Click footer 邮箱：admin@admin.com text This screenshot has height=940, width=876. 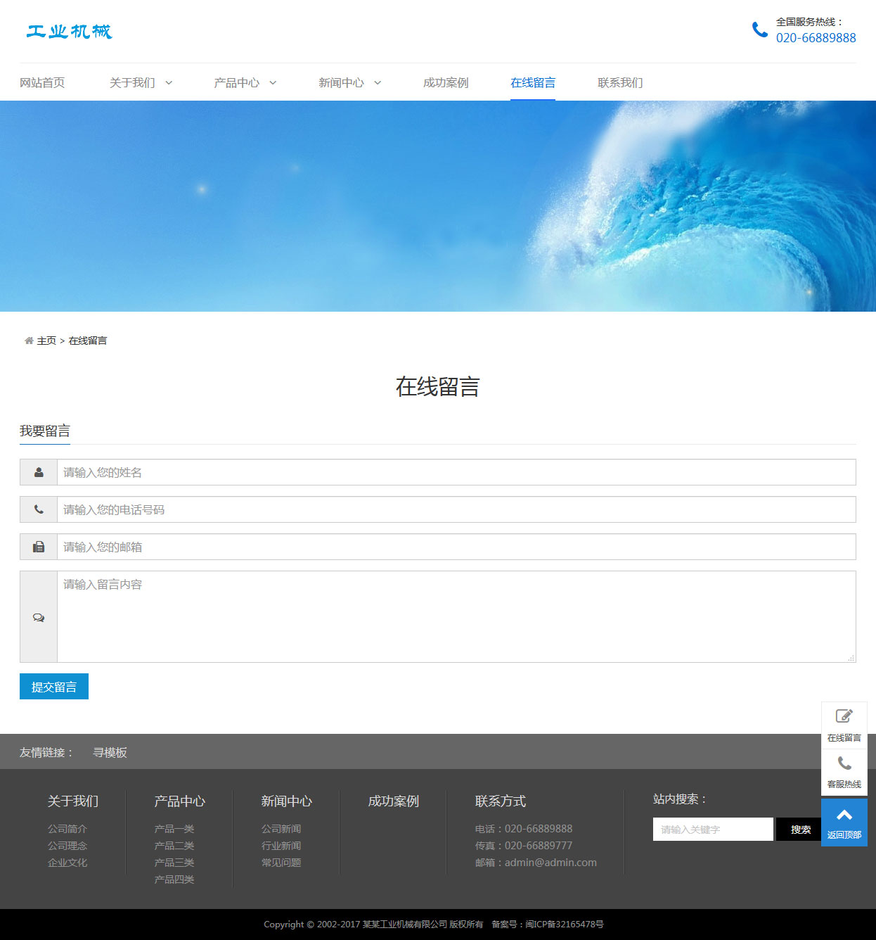coord(536,863)
